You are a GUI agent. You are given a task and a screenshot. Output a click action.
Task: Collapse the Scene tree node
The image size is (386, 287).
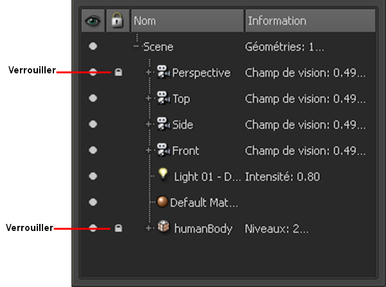(x=136, y=47)
